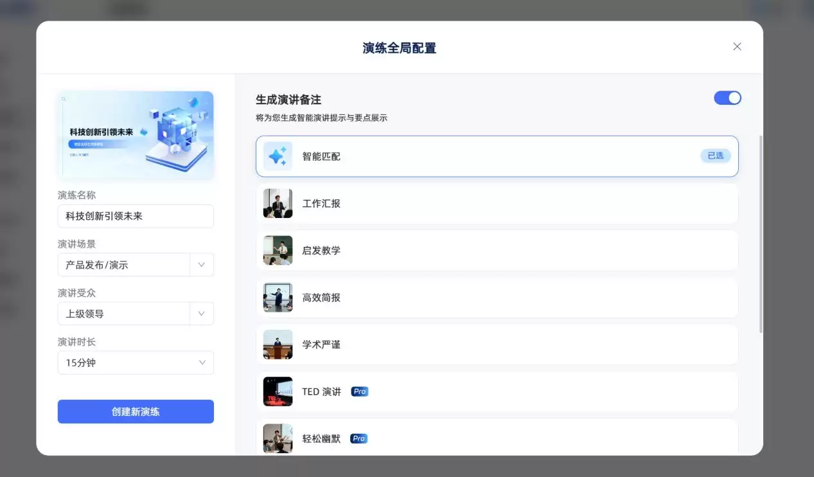
Task: Click the Pro badge beside TED 演讲
Action: (360, 392)
